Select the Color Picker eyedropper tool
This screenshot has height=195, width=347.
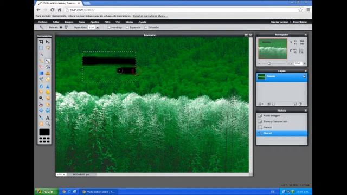click(41, 118)
